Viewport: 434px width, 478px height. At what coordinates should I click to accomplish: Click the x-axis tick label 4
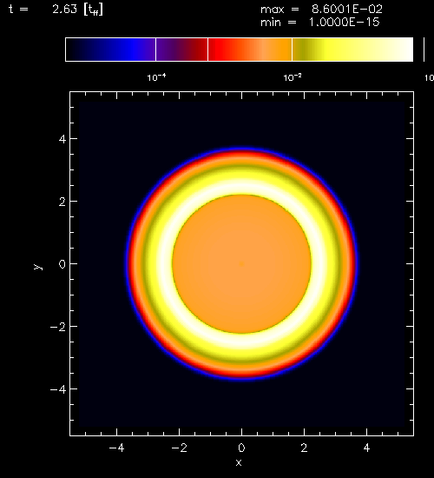[x=366, y=448]
